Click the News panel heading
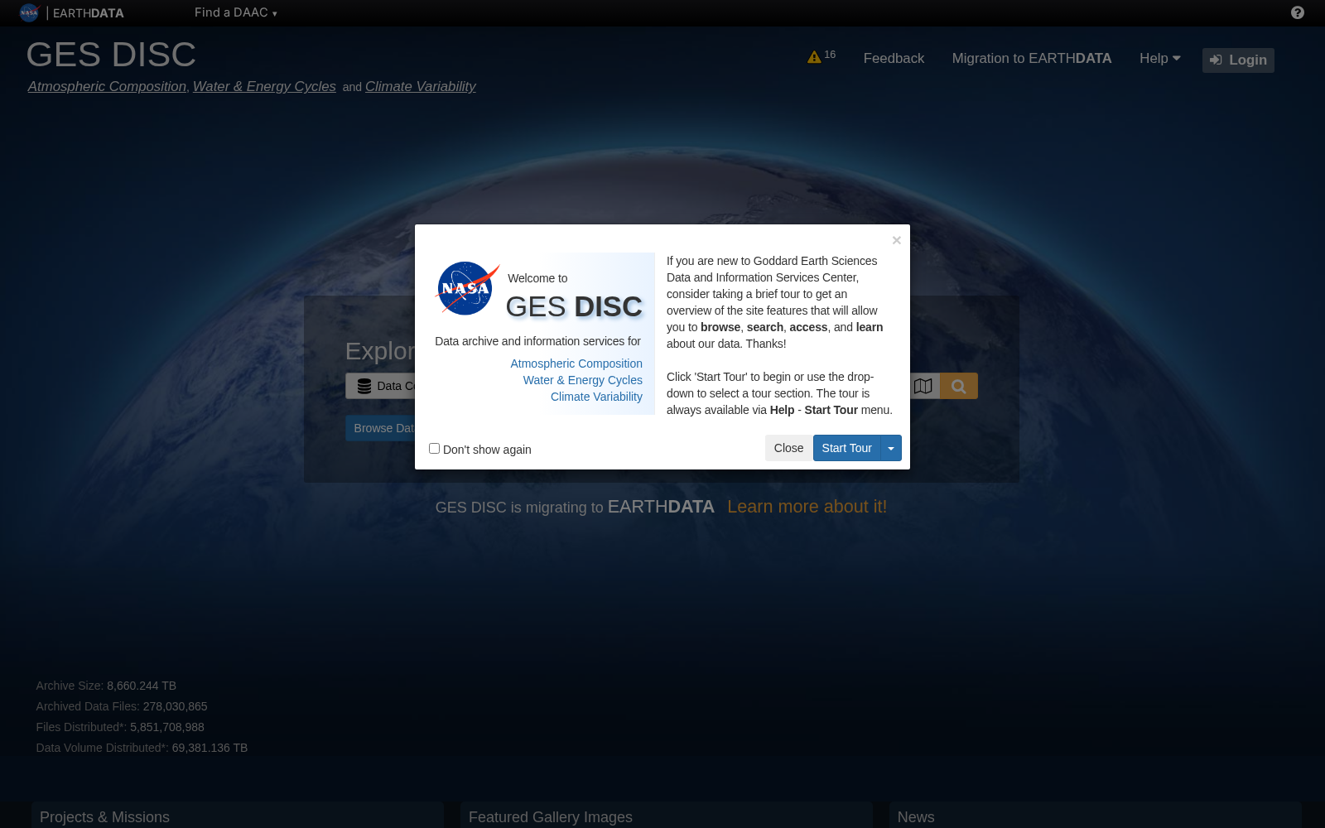 916,817
